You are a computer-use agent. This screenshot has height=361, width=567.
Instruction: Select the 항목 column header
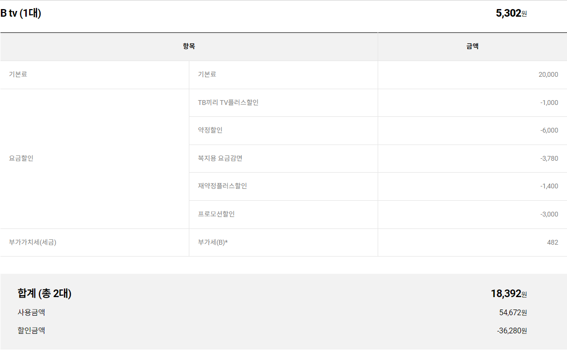189,46
